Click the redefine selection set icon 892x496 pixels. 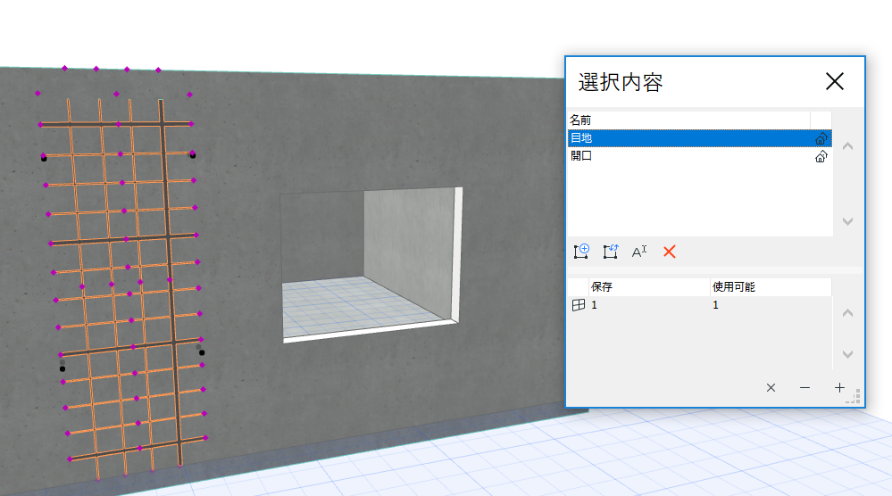coord(611,252)
